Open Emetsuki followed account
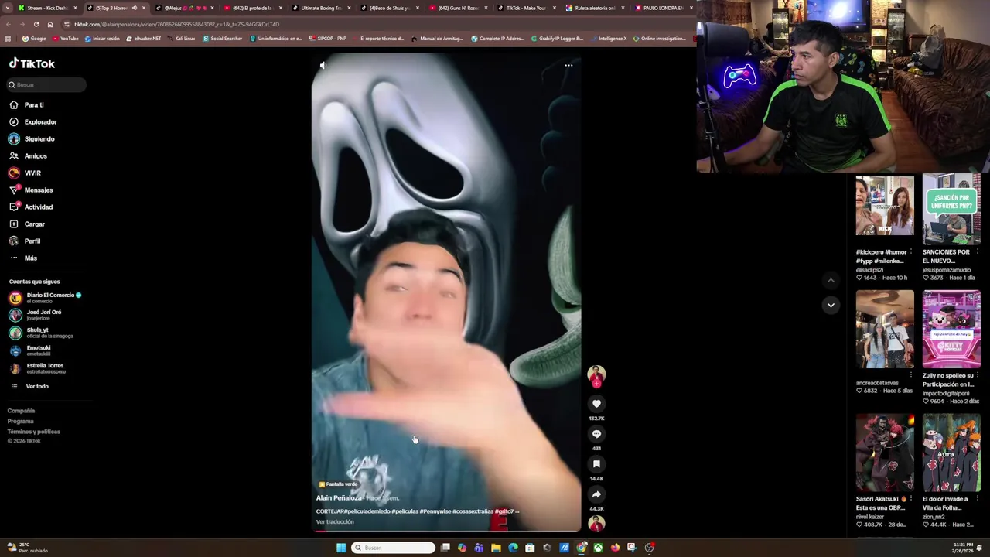This screenshot has width=990, height=557. pyautogui.click(x=29, y=350)
